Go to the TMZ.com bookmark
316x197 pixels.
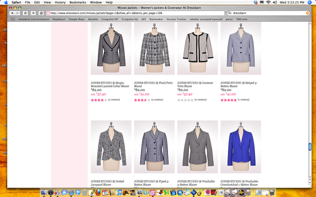(242, 19)
